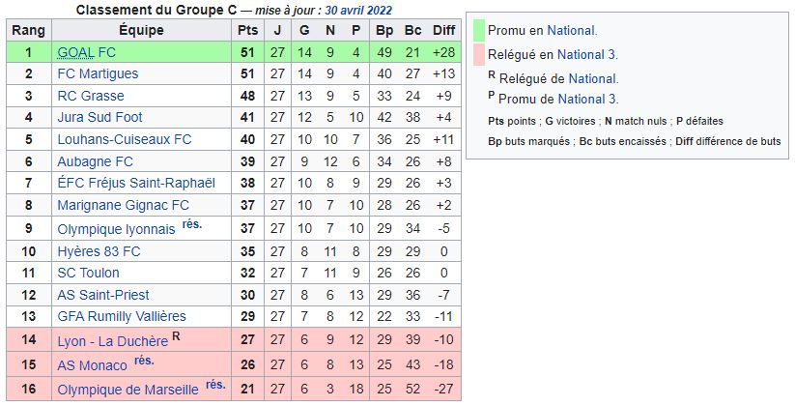Open Hyères 83 FC page
795x406 pixels.
tap(99, 251)
